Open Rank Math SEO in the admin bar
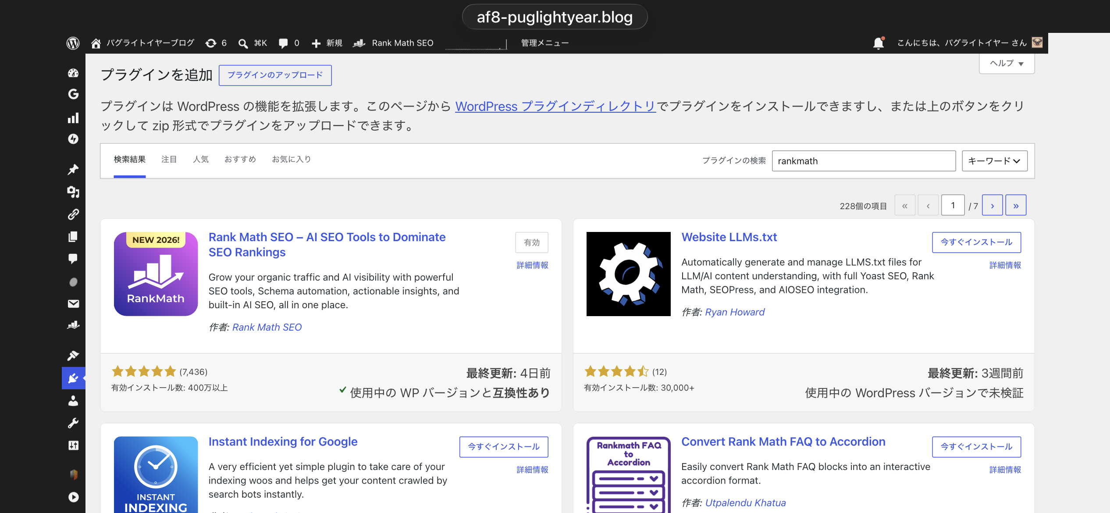 pos(393,43)
